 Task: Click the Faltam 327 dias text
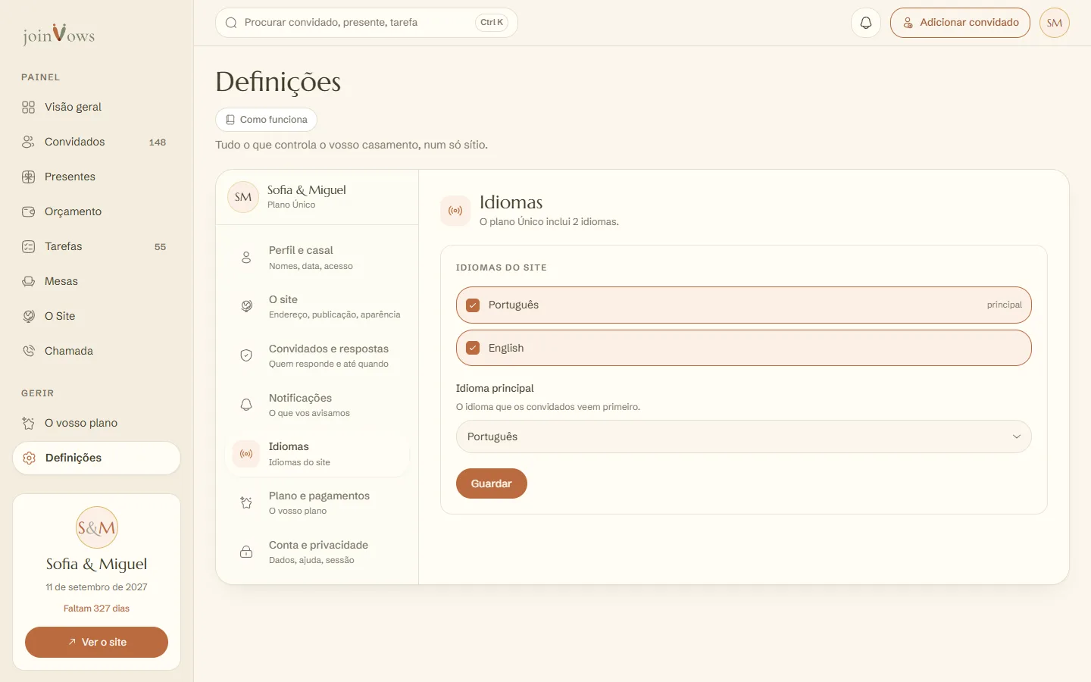tap(96, 608)
